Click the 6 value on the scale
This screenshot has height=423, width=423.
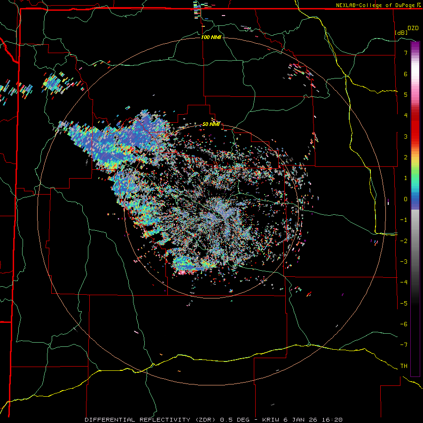coord(406,74)
